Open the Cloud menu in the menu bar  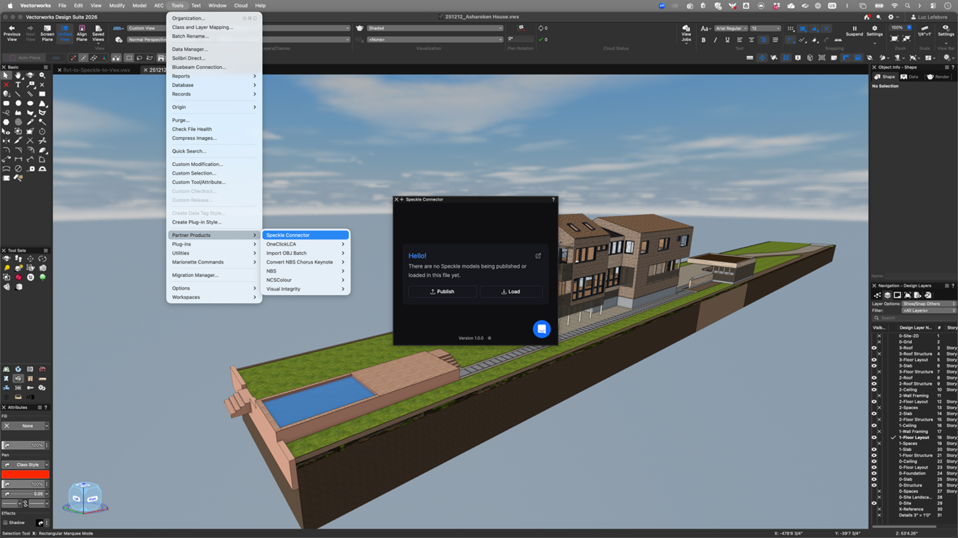click(x=241, y=5)
